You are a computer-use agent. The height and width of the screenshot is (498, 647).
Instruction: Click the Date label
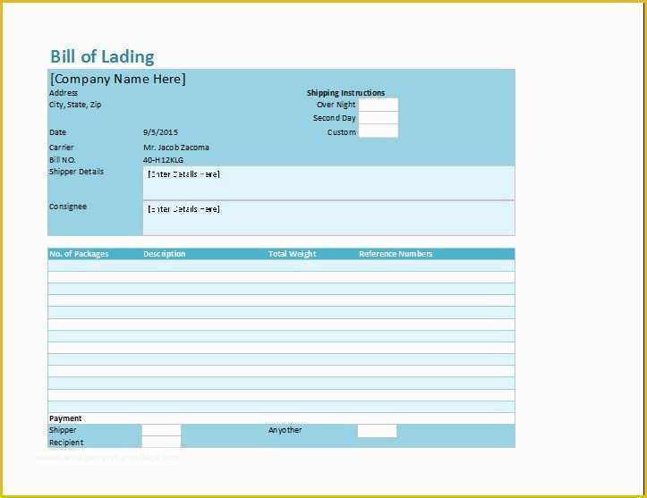pos(58,132)
